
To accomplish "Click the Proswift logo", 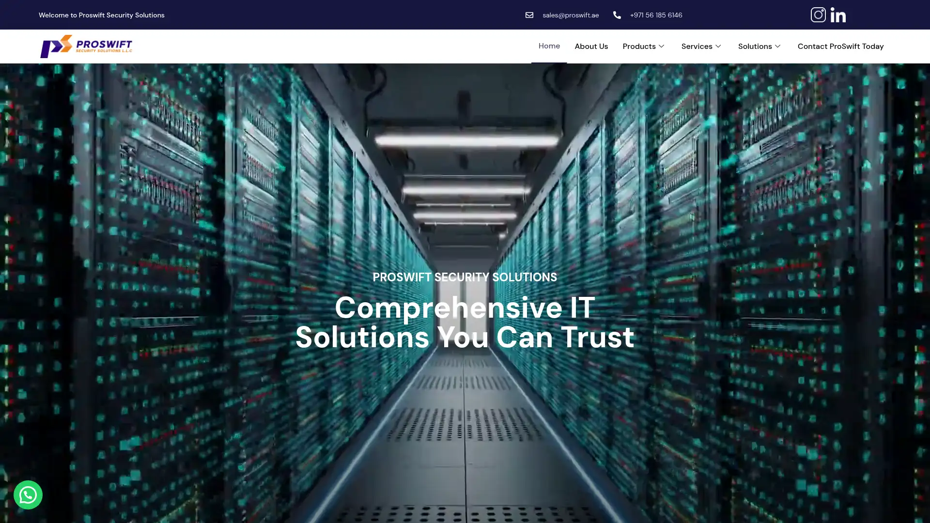I will tap(86, 46).
